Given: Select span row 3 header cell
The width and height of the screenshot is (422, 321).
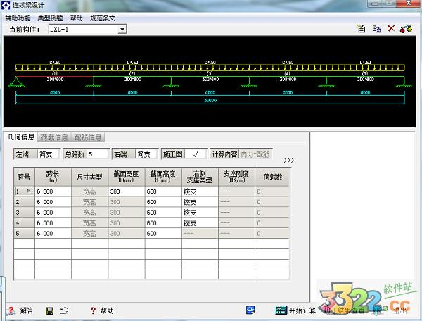Looking at the screenshot, I should pyautogui.click(x=24, y=213).
